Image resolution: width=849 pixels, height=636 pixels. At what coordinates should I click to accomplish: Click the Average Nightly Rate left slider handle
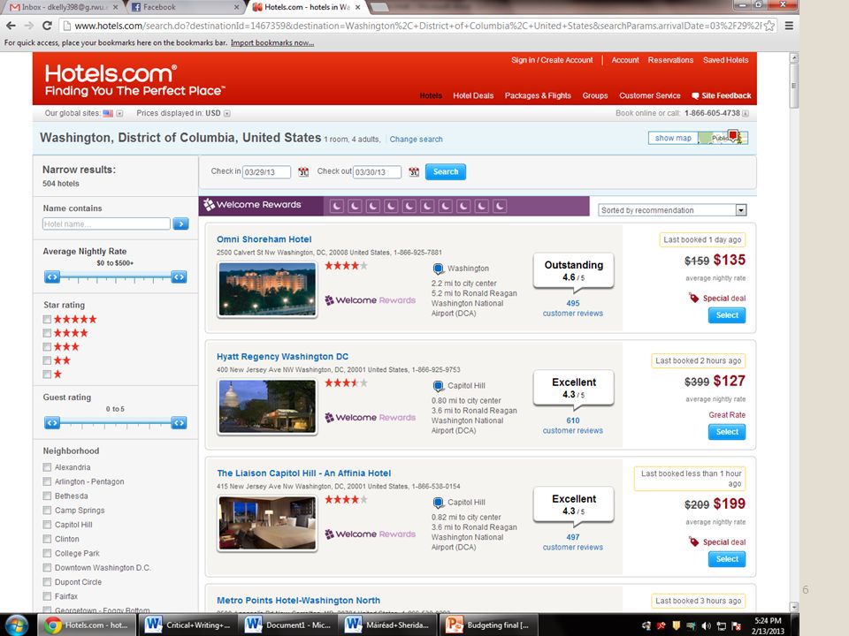pyautogui.click(x=52, y=276)
